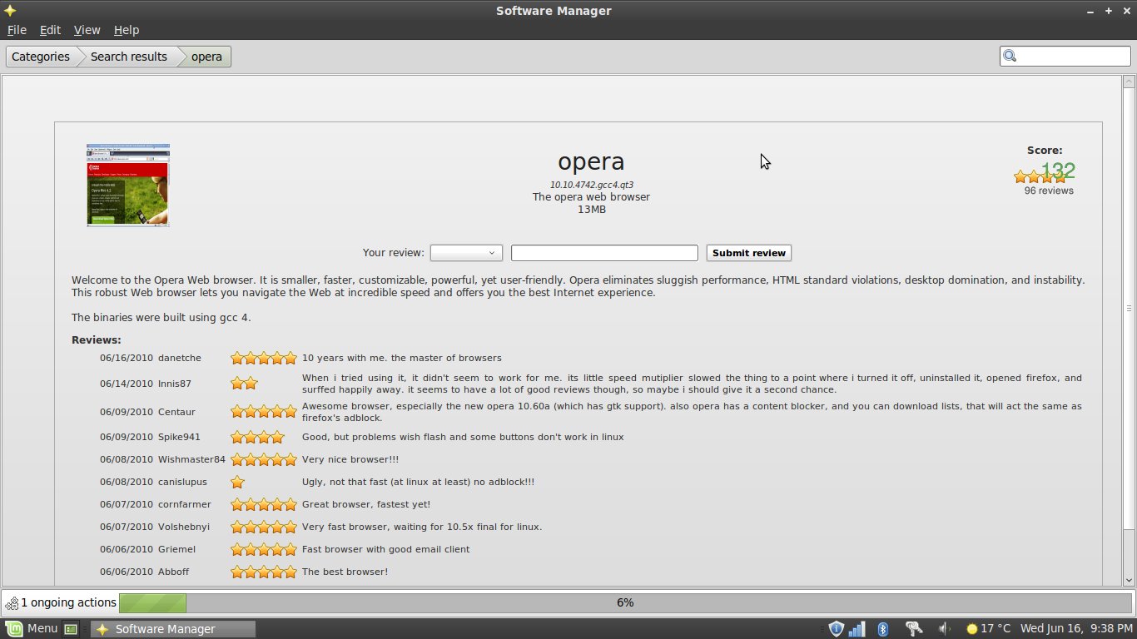Click the ongoing actions gear icon
This screenshot has width=1137, height=639.
click(x=12, y=602)
